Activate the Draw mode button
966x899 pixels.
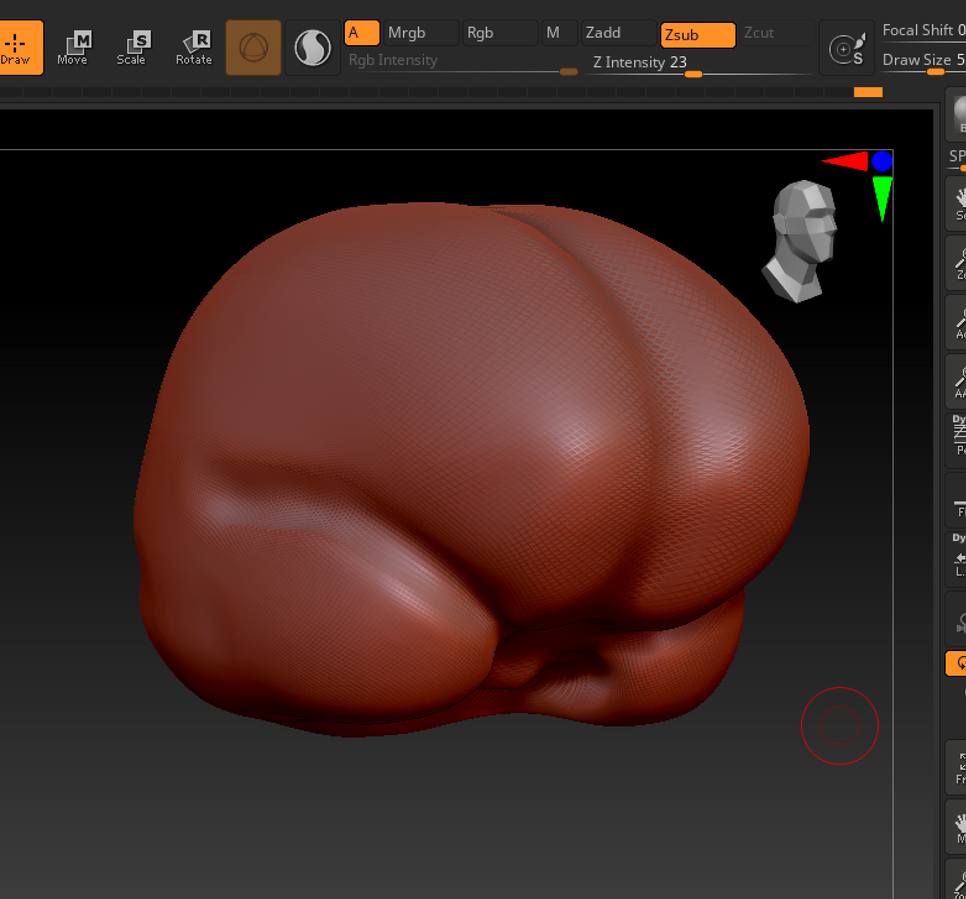pos(20,48)
